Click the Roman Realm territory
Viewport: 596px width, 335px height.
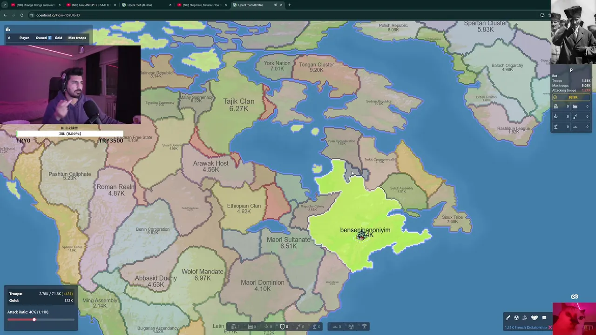116,190
